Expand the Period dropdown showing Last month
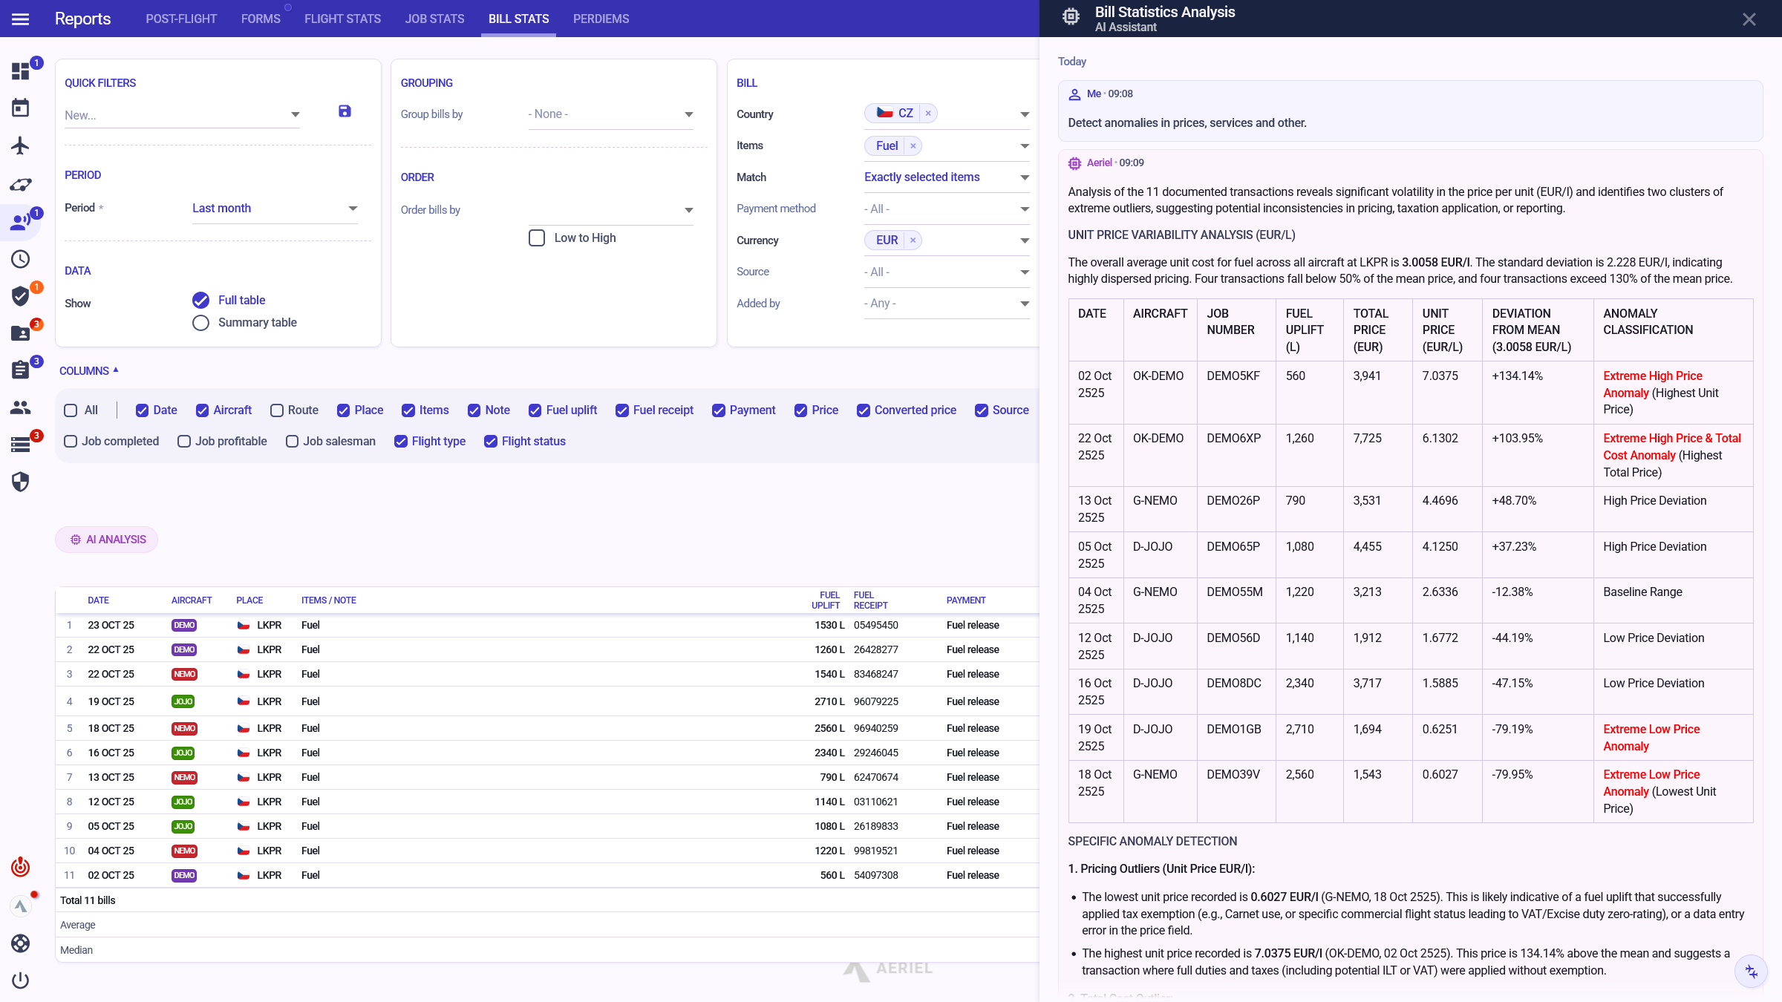 pyautogui.click(x=275, y=209)
